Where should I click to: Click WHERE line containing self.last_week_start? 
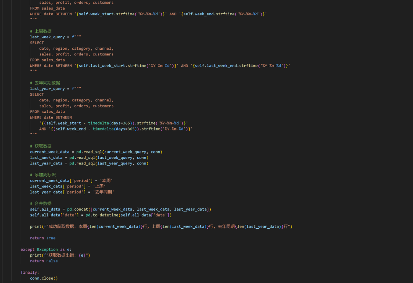click(160, 66)
